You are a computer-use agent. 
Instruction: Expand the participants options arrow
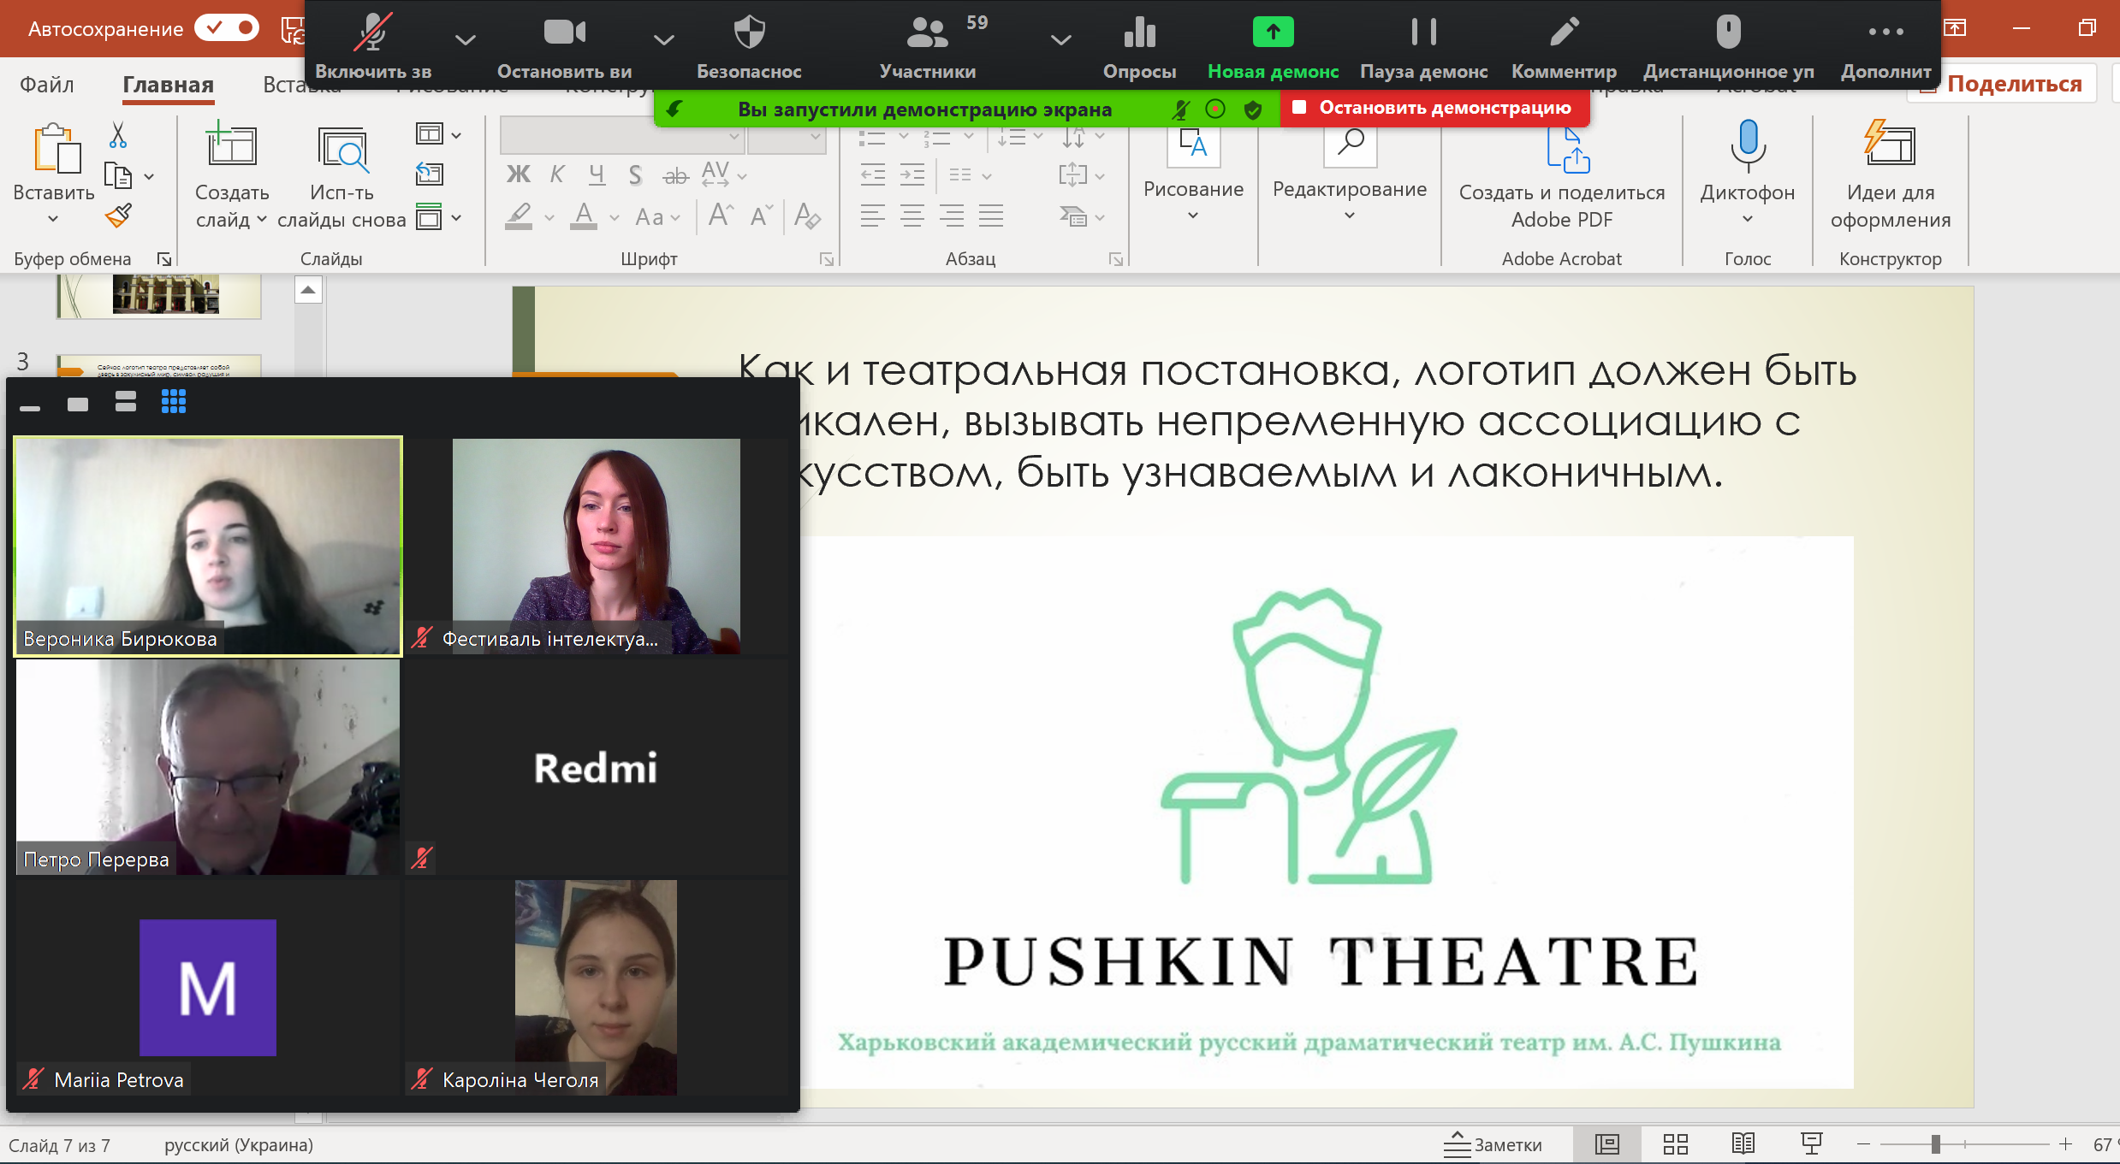[1060, 39]
